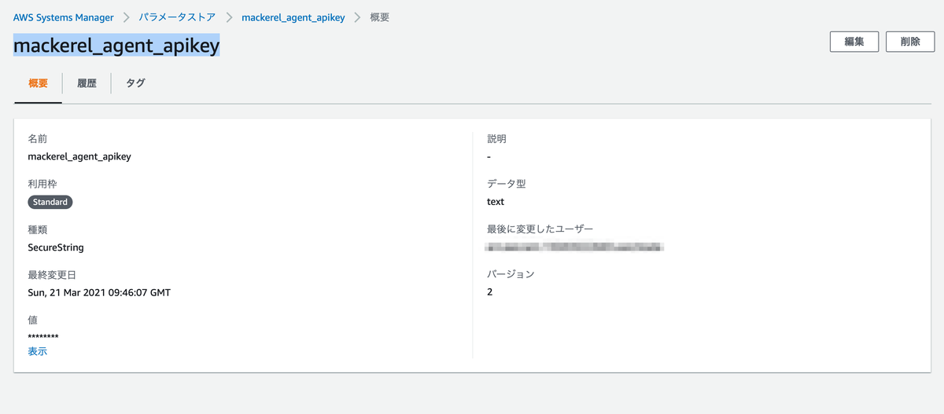Image resolution: width=944 pixels, height=414 pixels.
Task: Click the version number 2
Action: tap(490, 292)
